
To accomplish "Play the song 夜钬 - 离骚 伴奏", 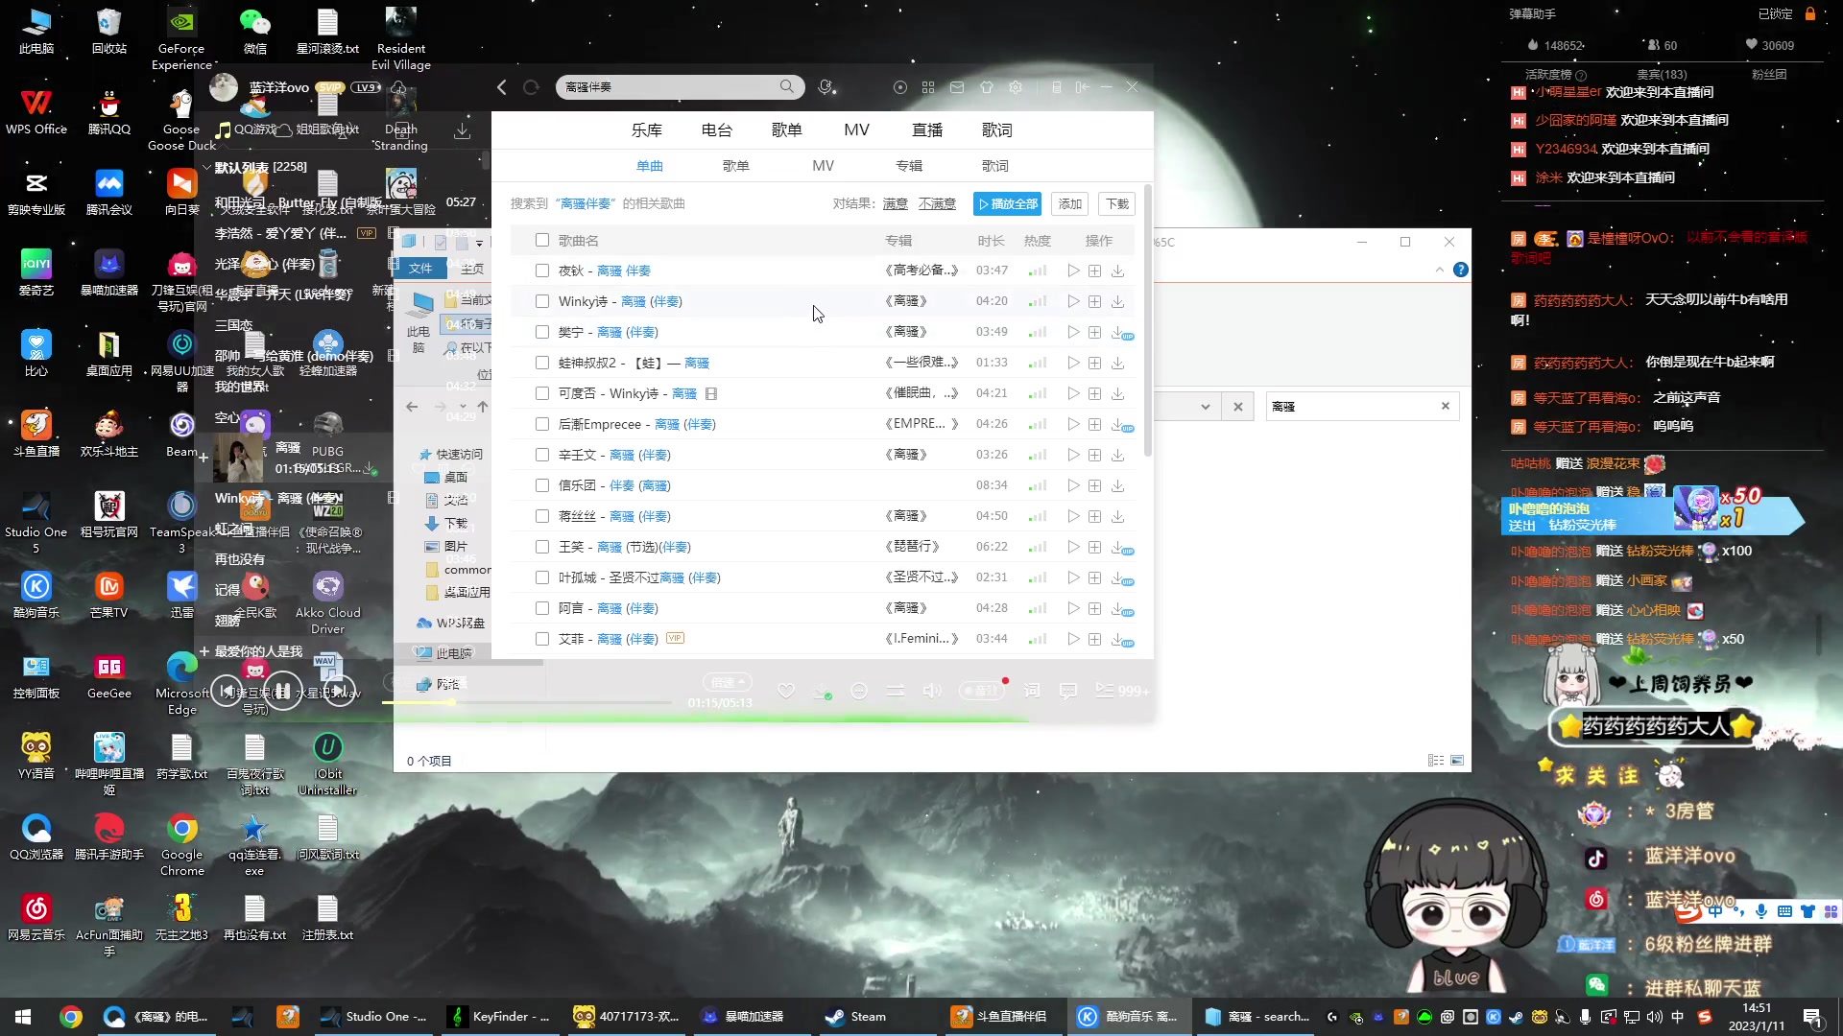I will click(1073, 271).
